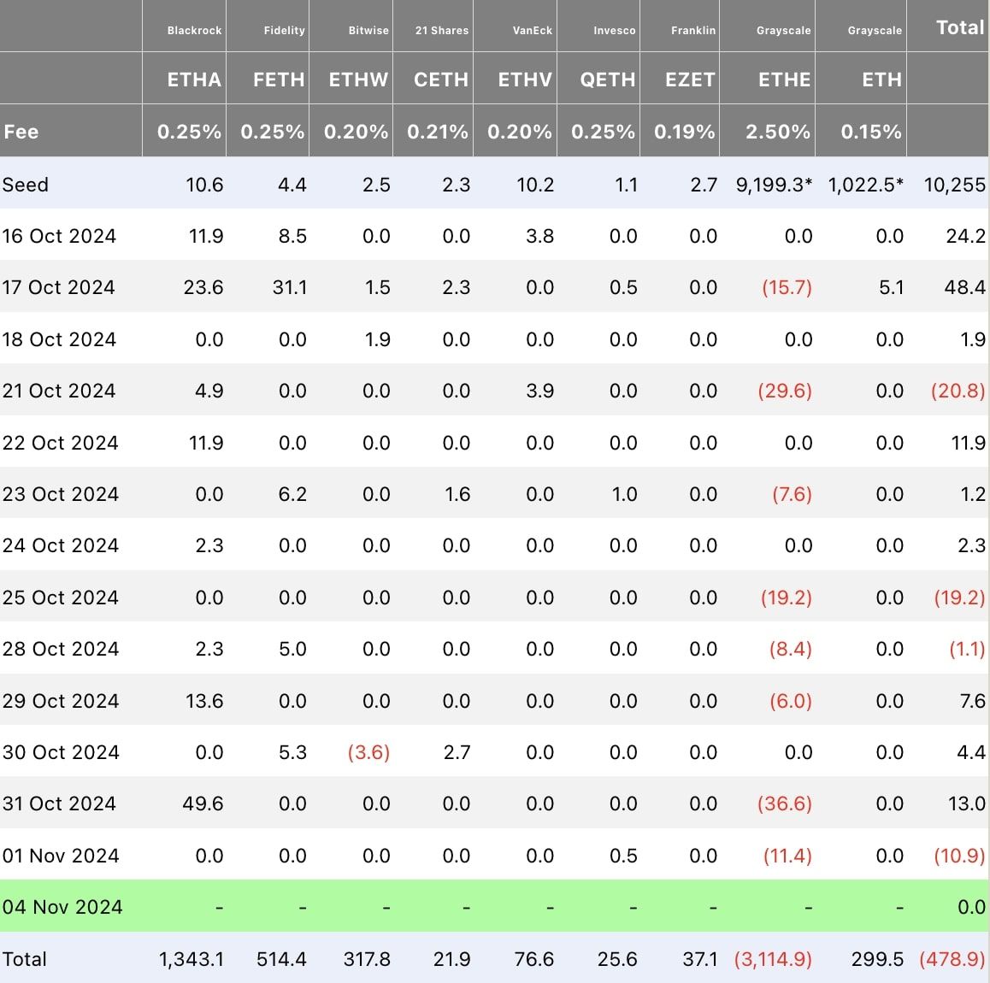Click the 0.19% EZET fee value
This screenshot has height=983, width=990.
point(685,132)
